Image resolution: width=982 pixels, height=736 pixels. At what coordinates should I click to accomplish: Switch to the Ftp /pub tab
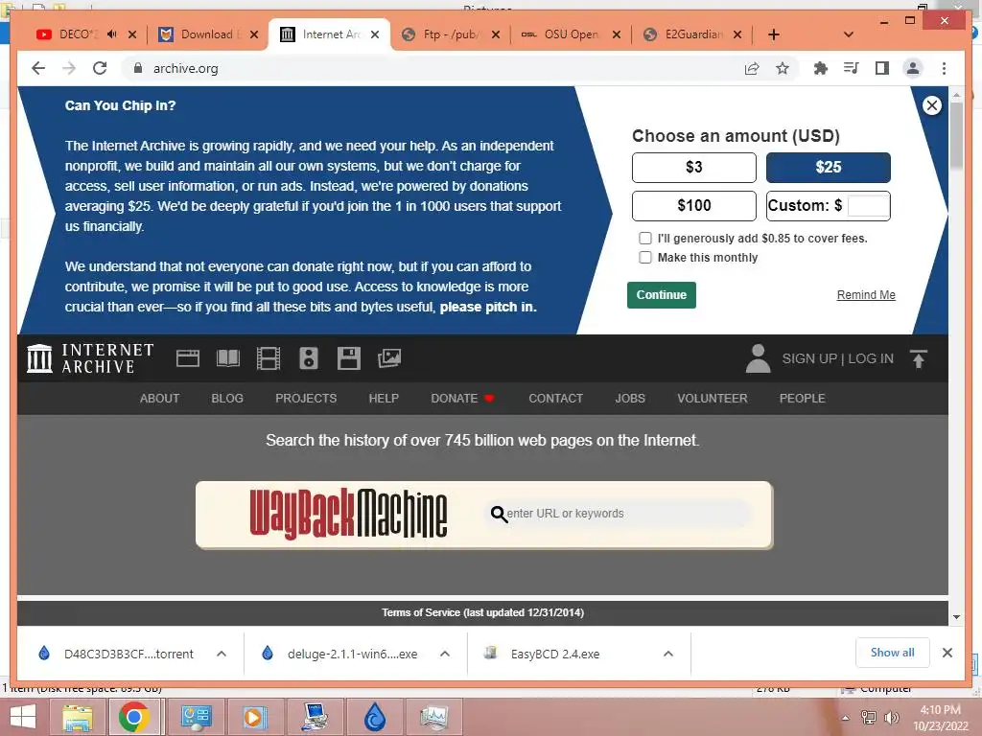point(451,34)
